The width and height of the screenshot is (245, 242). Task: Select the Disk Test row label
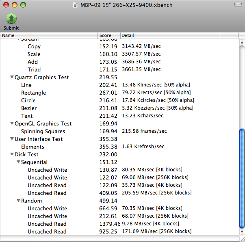click(26, 154)
